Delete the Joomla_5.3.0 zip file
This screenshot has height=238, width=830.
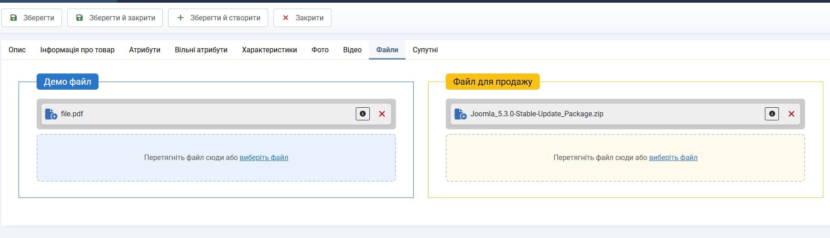tap(791, 114)
